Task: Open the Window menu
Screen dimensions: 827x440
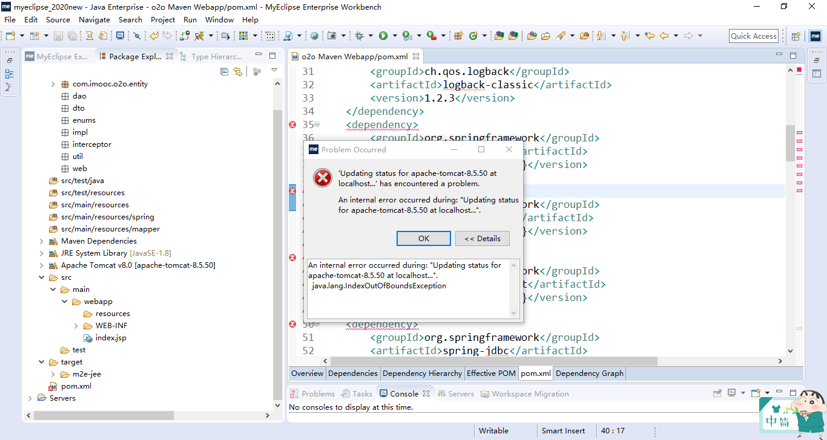Action: point(219,19)
